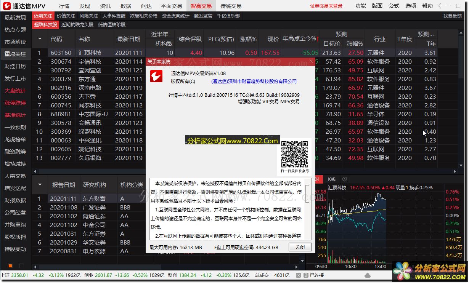Click the back arrow icon in title bar

click(x=440, y=6)
